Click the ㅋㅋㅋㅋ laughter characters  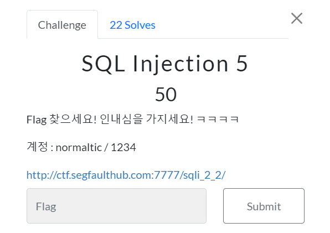[x=218, y=119]
